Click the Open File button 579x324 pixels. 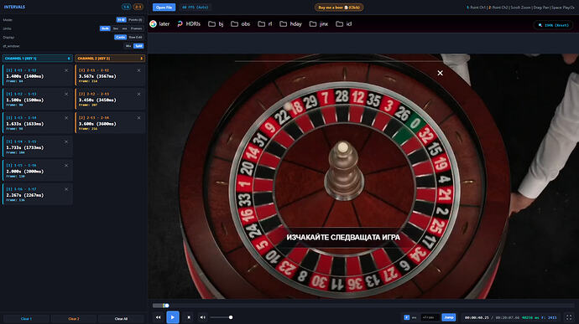click(164, 7)
